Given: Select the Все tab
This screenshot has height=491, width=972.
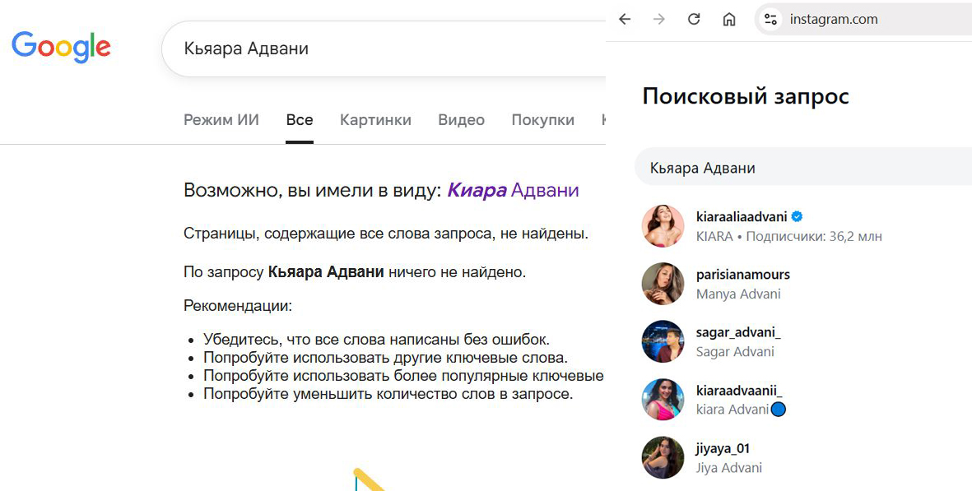Looking at the screenshot, I should point(300,120).
